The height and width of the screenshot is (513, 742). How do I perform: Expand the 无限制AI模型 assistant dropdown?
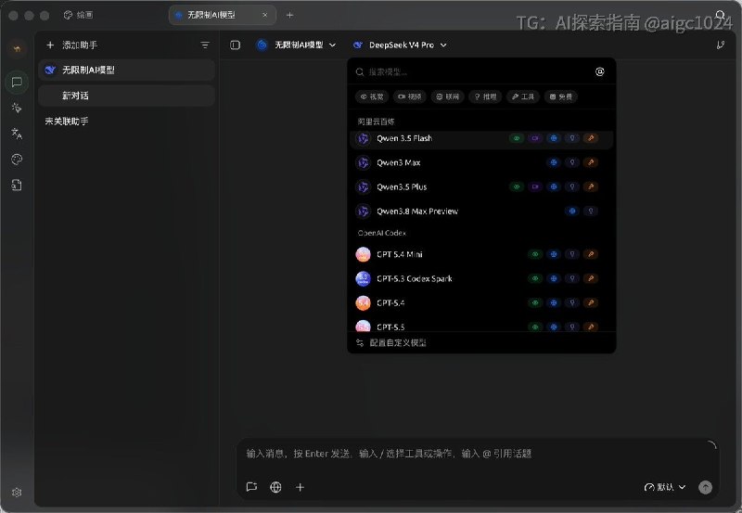click(x=296, y=45)
